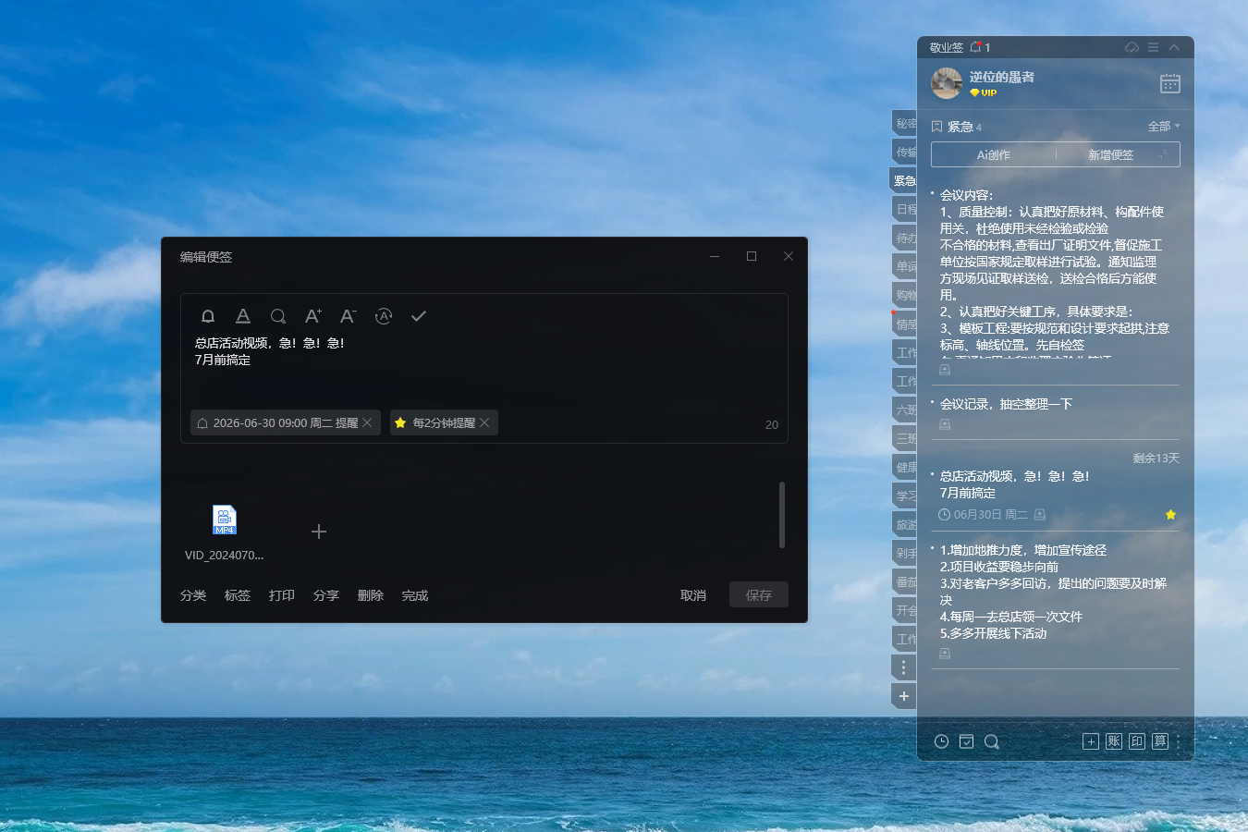
Task: Select the 紧急 category tab
Action: click(x=903, y=180)
